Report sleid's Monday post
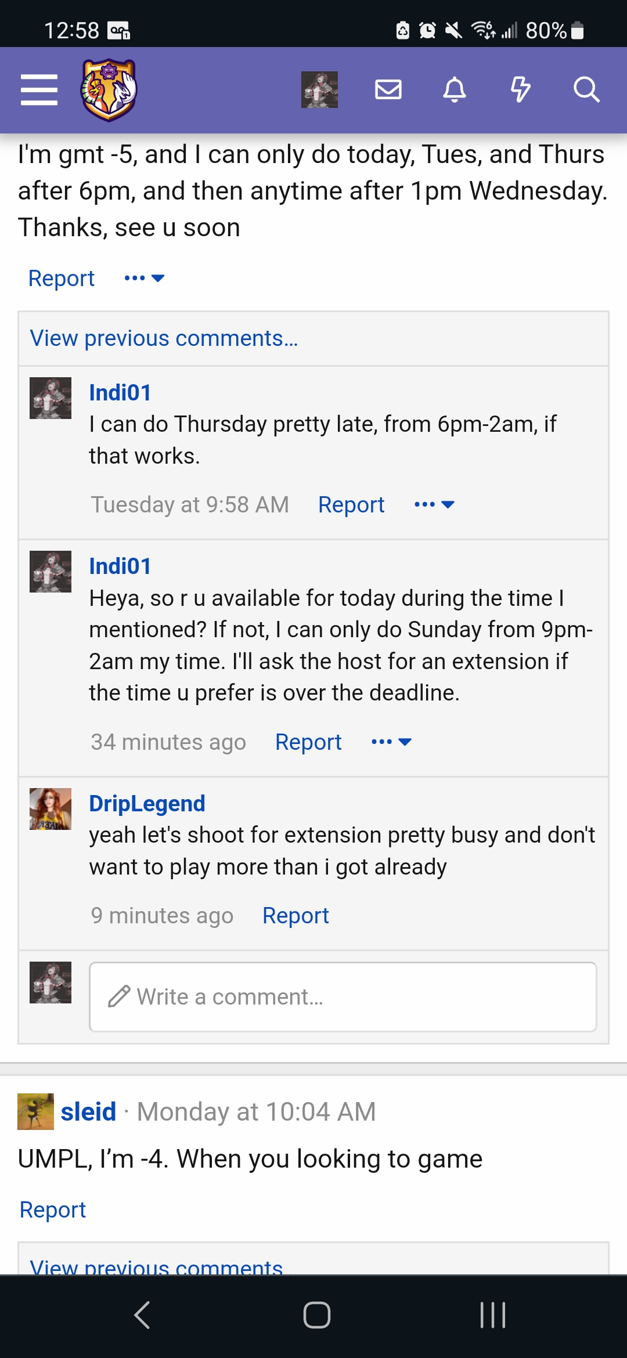Image resolution: width=627 pixels, height=1358 pixels. pos(53,1210)
